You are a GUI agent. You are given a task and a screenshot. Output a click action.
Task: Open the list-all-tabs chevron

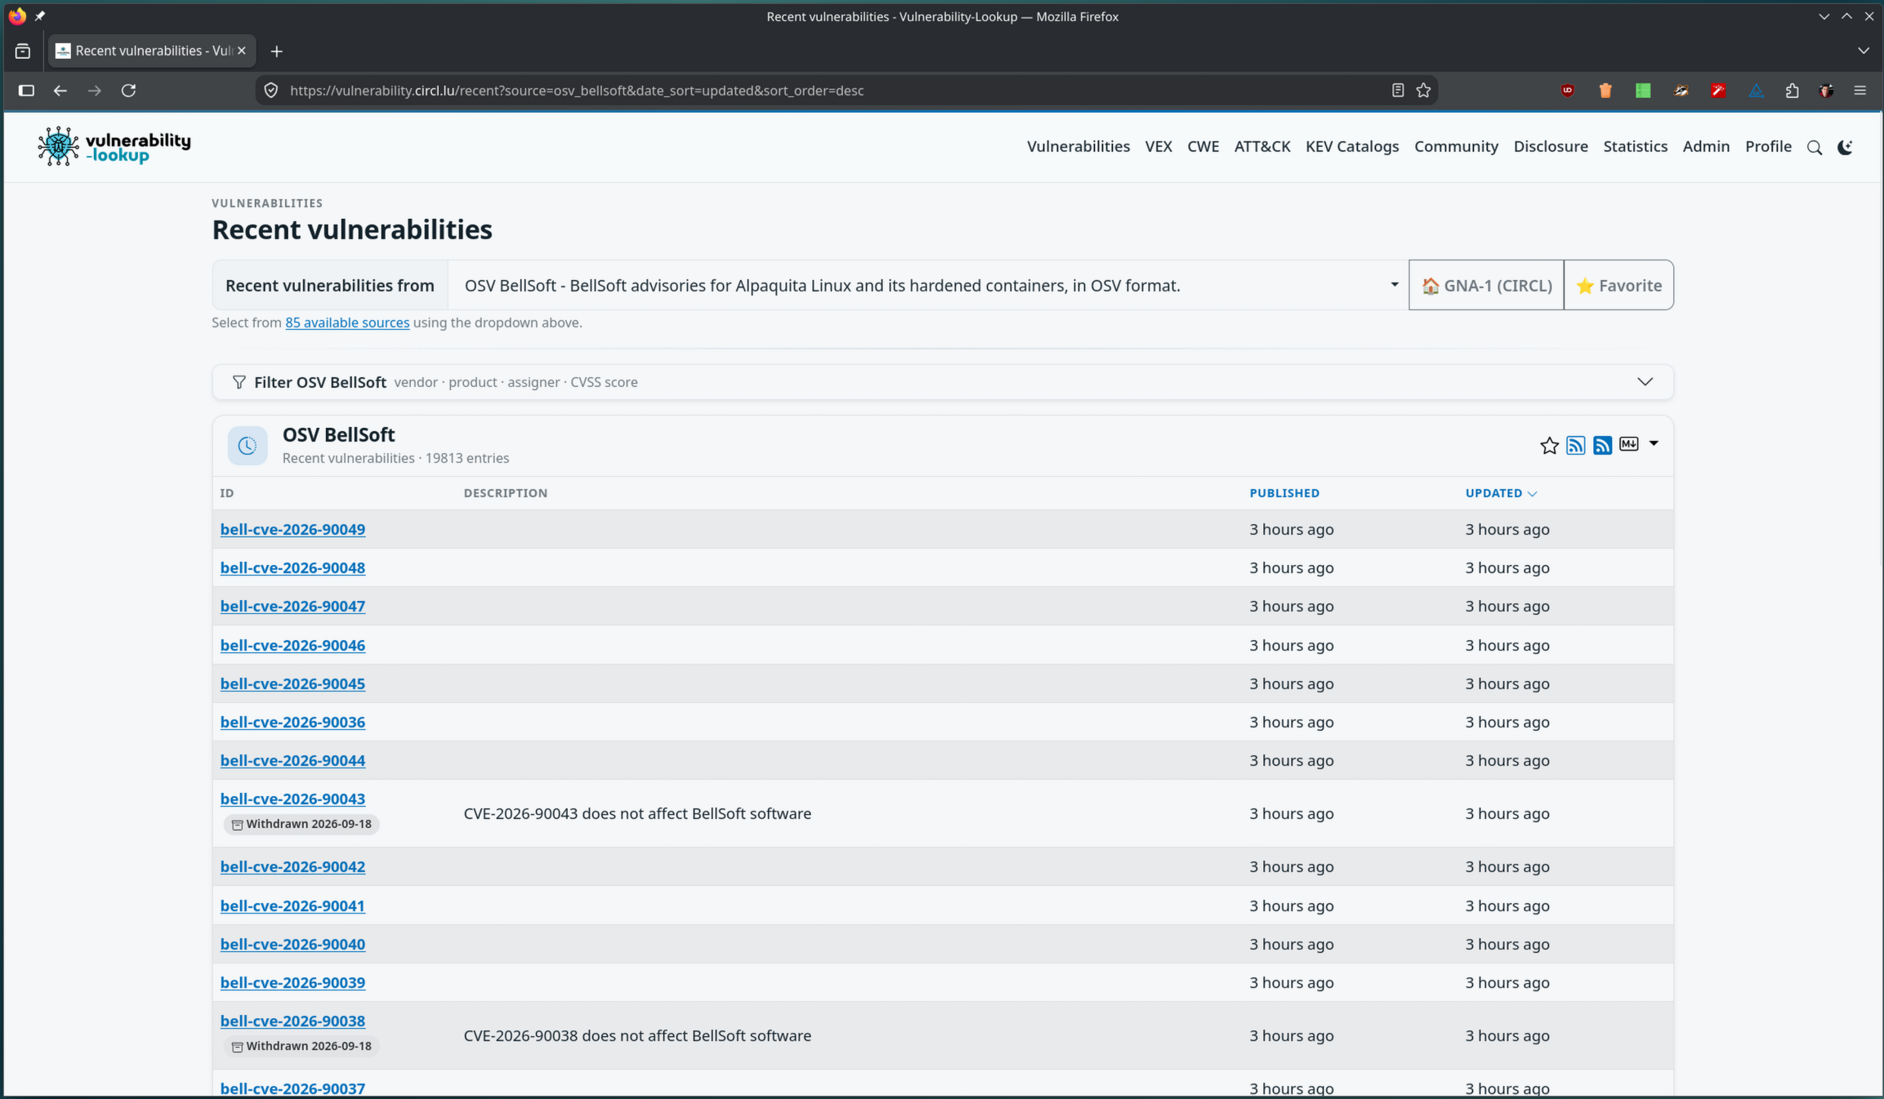point(1864,51)
